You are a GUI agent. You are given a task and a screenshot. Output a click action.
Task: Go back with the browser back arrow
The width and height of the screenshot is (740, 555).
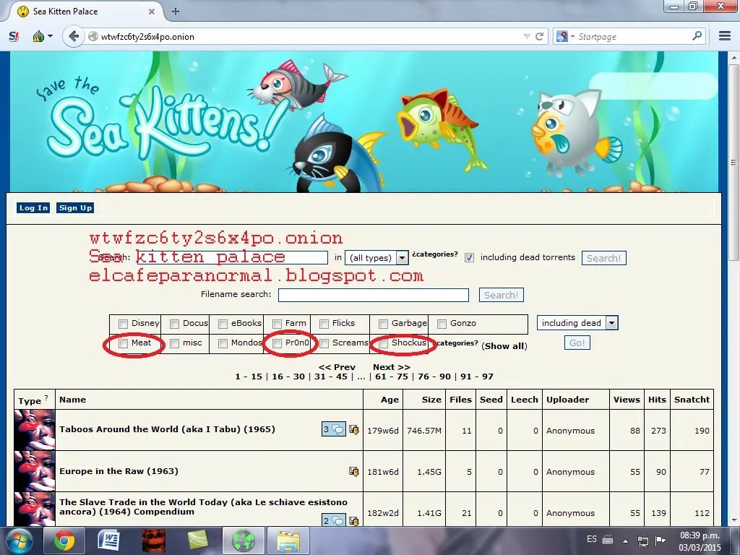pos(74,36)
